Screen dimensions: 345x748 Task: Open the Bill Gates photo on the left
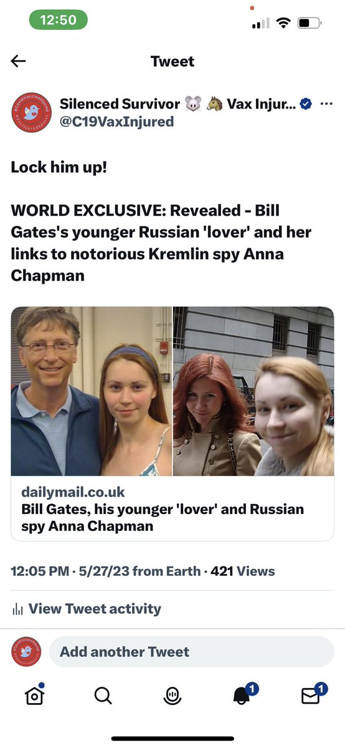point(91,391)
